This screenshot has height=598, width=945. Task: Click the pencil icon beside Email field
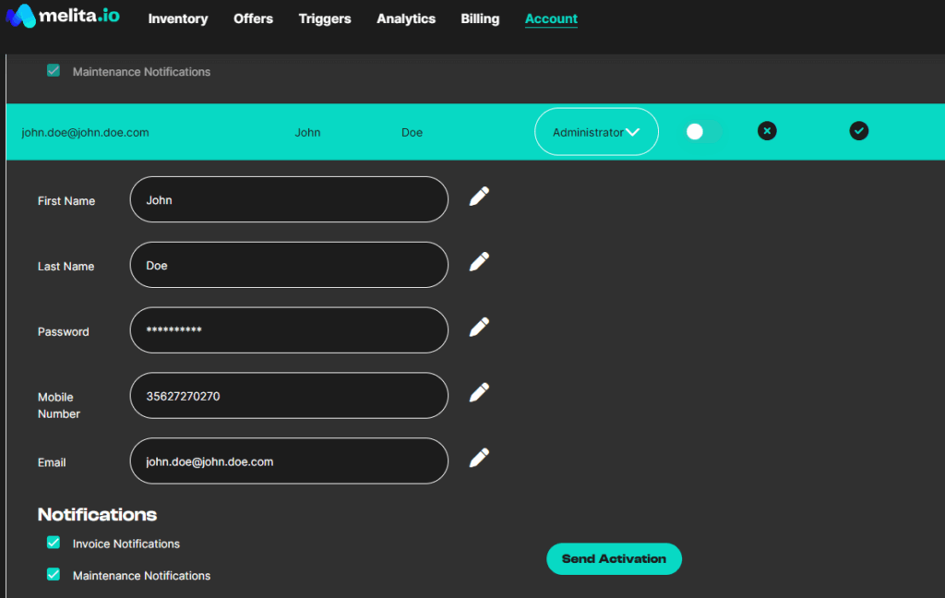tap(479, 458)
